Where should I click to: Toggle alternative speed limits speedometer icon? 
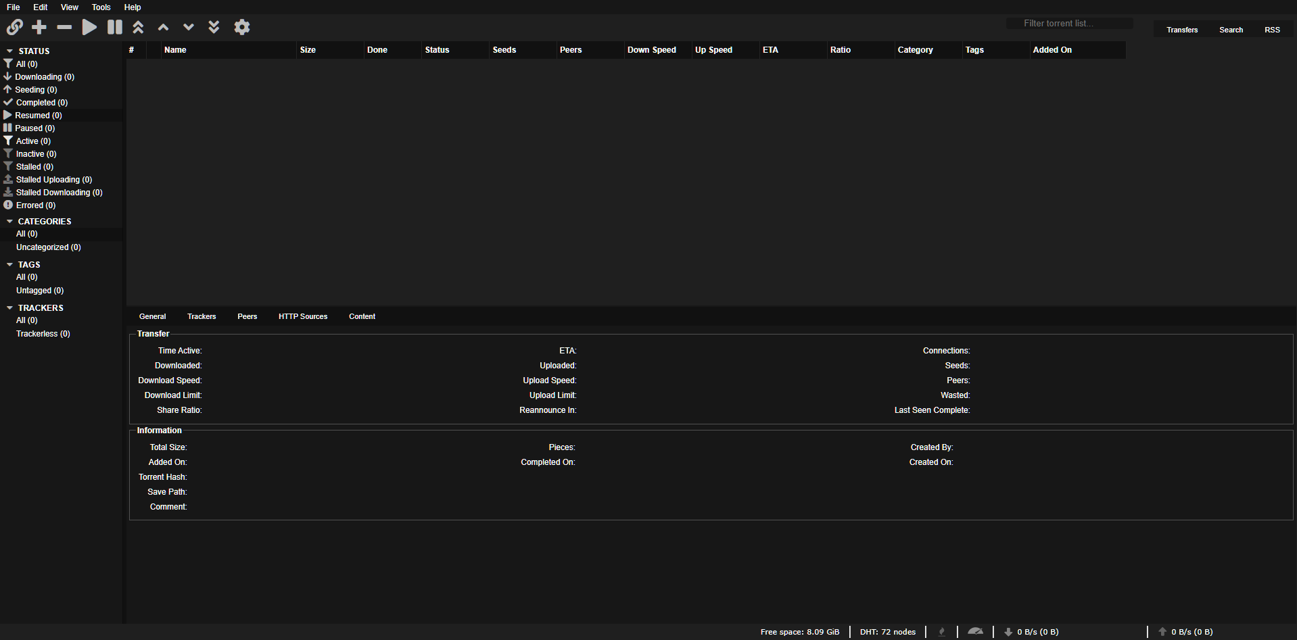click(x=975, y=631)
